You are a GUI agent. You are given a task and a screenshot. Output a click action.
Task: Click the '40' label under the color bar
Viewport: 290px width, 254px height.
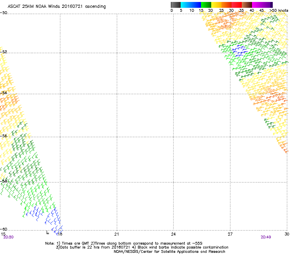click(x=252, y=11)
